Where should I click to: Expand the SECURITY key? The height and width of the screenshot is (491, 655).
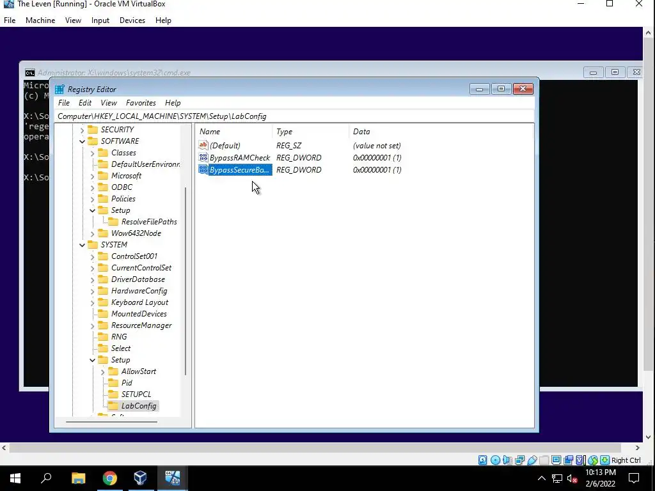pos(82,130)
